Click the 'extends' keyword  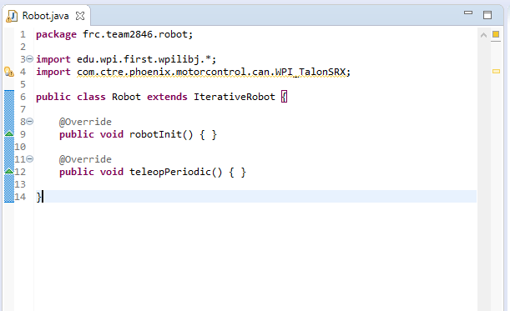(x=167, y=97)
